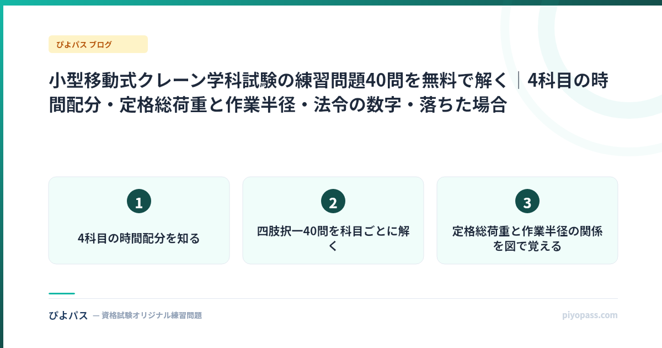
Task: Open the 4科目の時間配分を知る card
Action: tap(139, 220)
